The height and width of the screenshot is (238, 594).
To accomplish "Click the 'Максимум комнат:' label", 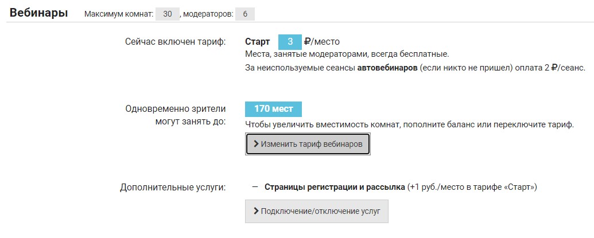I will [x=118, y=14].
